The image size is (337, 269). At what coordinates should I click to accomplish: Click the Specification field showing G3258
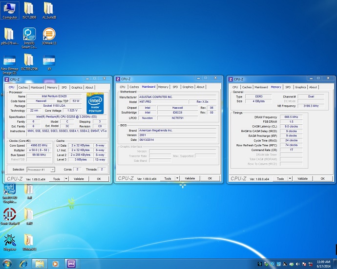click(x=66, y=117)
